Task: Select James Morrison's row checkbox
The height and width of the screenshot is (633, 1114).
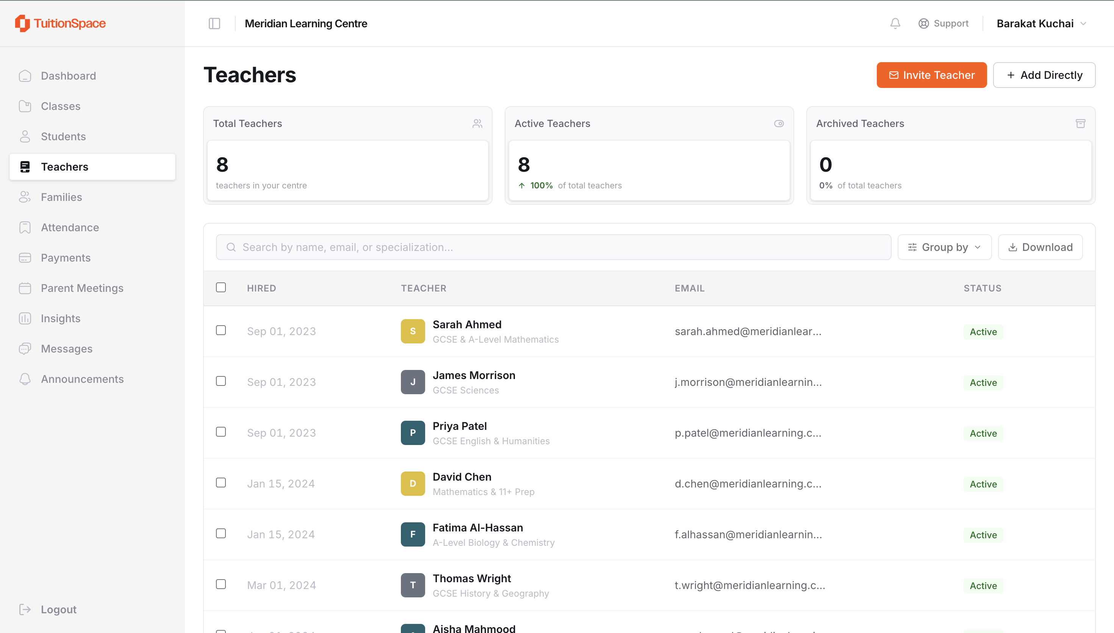Action: click(x=221, y=381)
